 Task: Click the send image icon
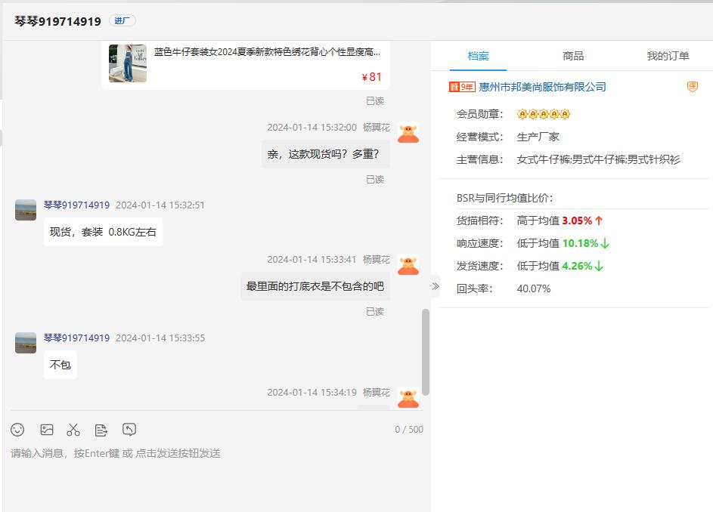(x=47, y=430)
